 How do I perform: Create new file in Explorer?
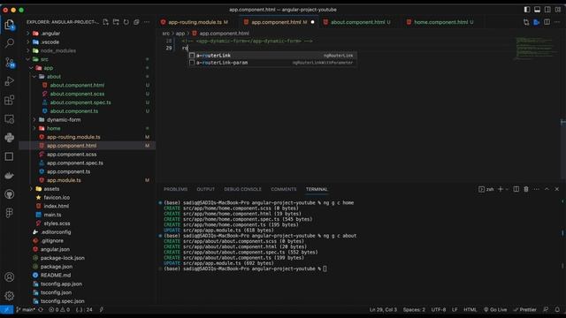click(106, 22)
